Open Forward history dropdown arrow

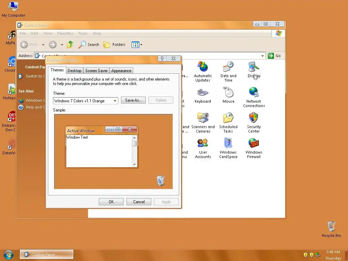pos(62,45)
